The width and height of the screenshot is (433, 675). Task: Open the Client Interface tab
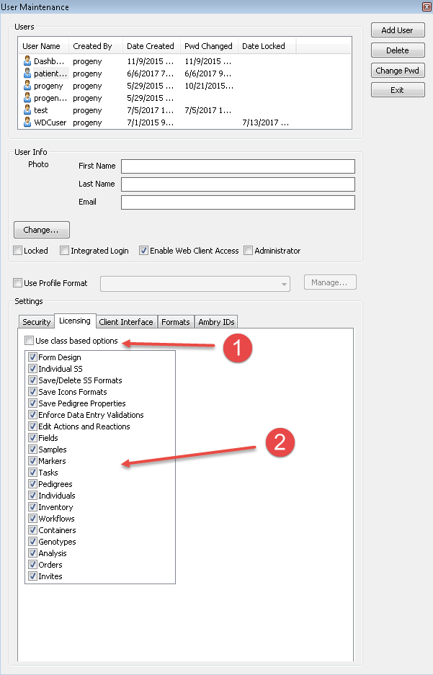(126, 322)
